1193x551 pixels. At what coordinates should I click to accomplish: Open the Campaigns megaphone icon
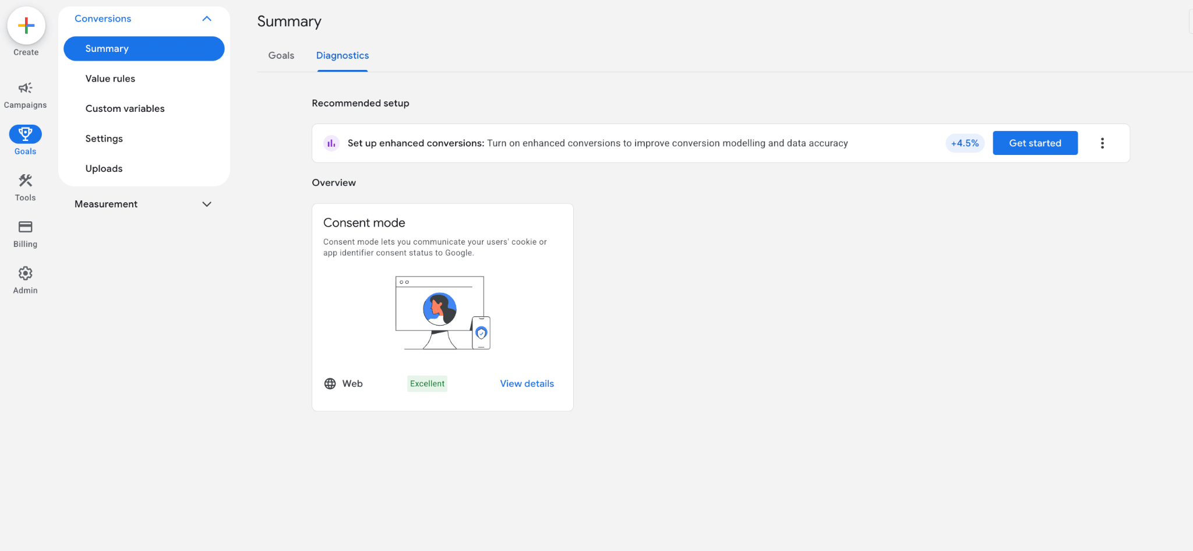pos(25,88)
